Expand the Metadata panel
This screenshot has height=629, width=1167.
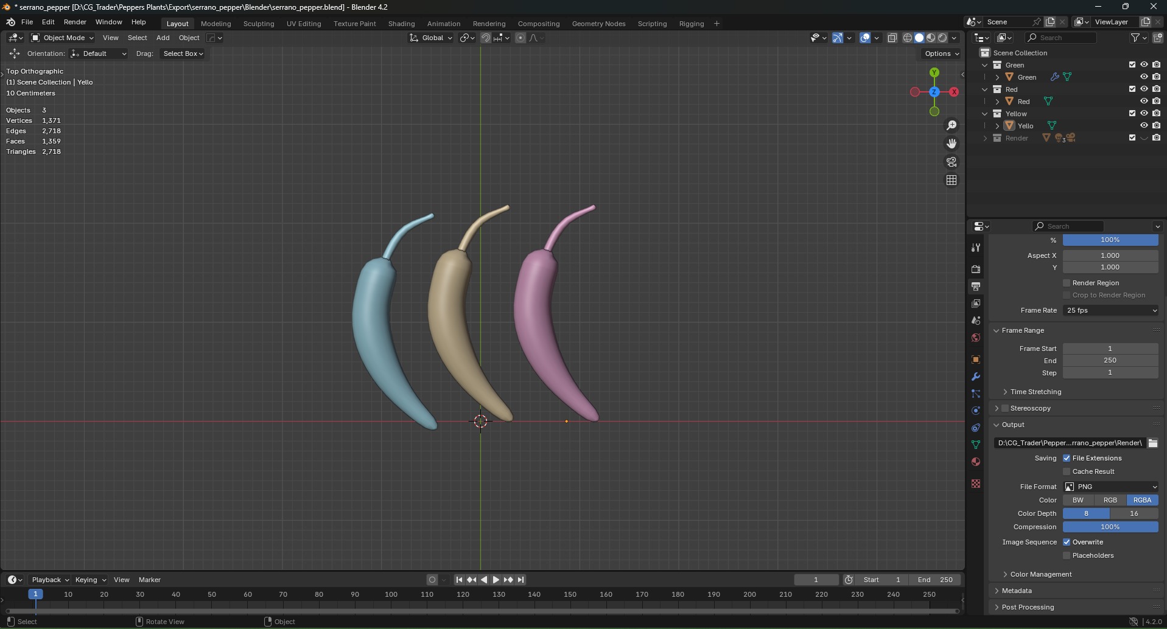[x=1016, y=591]
